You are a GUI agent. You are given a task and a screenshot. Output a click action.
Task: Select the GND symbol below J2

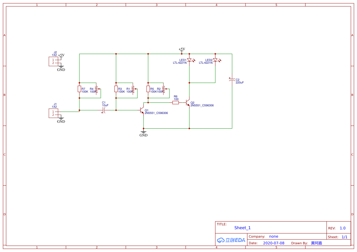click(x=61, y=68)
